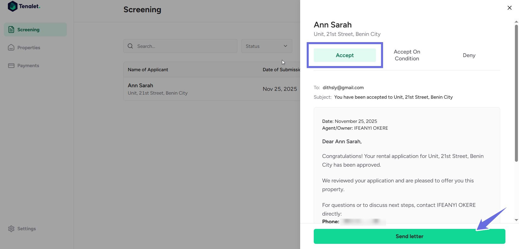Screen dimensions: 519x249
Task: Click the search magnifier icon
Action: pos(130,46)
